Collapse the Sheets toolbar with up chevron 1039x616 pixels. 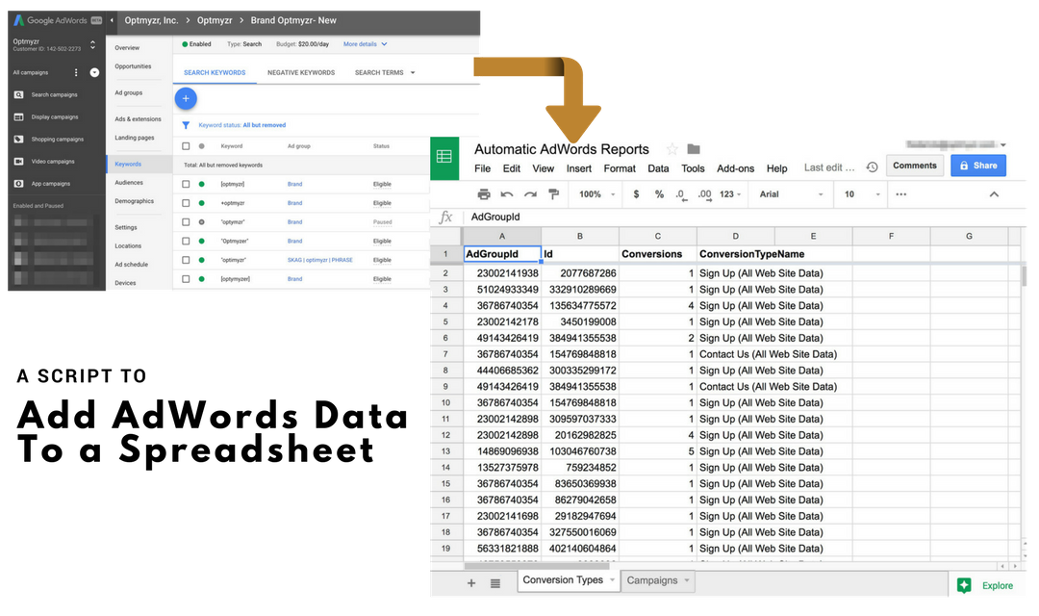coord(994,194)
